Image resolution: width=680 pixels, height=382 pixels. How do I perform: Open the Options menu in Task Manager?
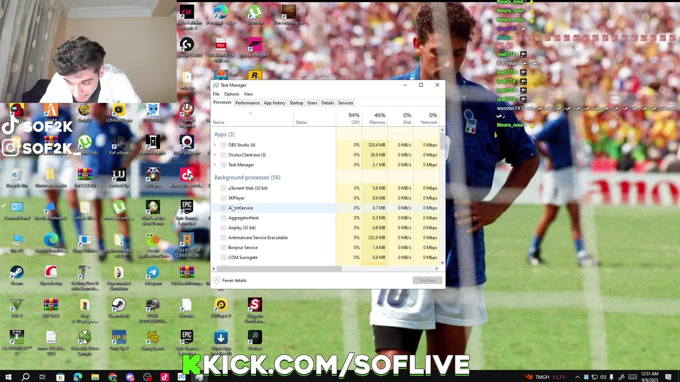[x=231, y=94]
